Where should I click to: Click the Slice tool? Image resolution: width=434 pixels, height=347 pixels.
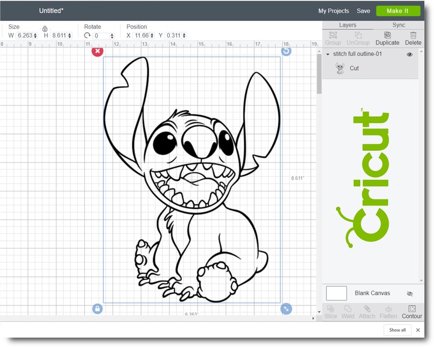point(331,312)
